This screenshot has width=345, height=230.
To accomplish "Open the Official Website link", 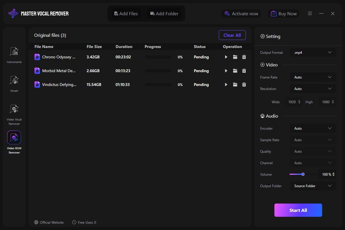I will tap(49, 222).
